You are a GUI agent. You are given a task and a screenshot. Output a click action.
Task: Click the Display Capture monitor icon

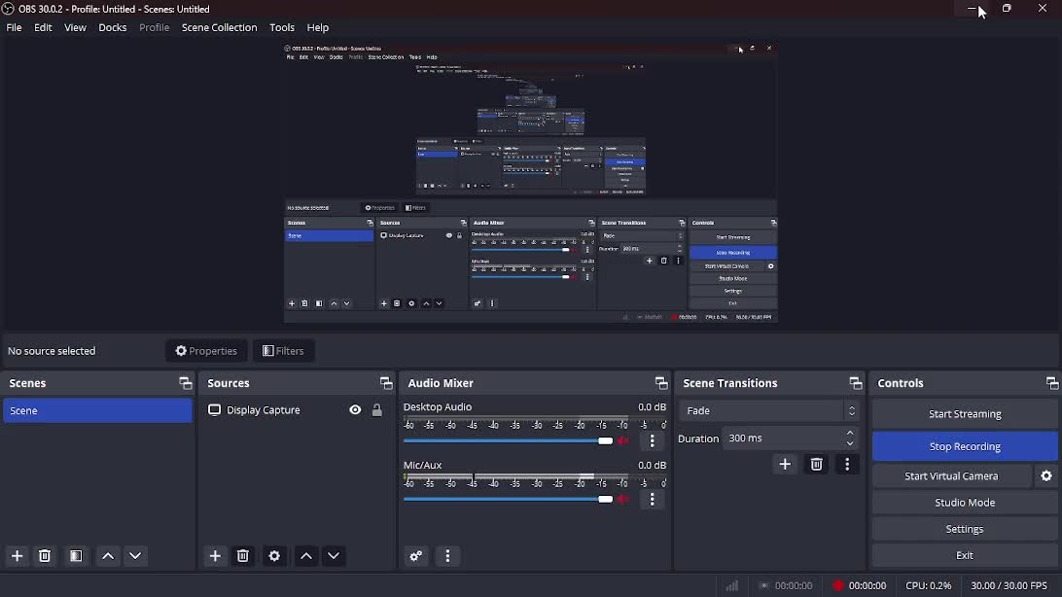[x=214, y=410]
